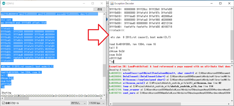Toggle the 自動スクロール autoscroll checkbox
The image size is (234, 106).
coord(3,103)
